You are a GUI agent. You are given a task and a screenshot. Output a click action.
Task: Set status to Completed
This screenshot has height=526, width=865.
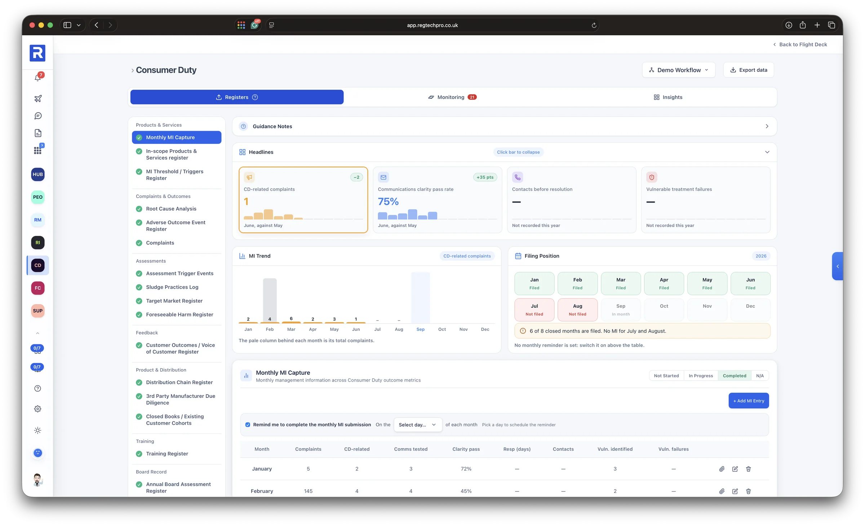(x=735, y=376)
